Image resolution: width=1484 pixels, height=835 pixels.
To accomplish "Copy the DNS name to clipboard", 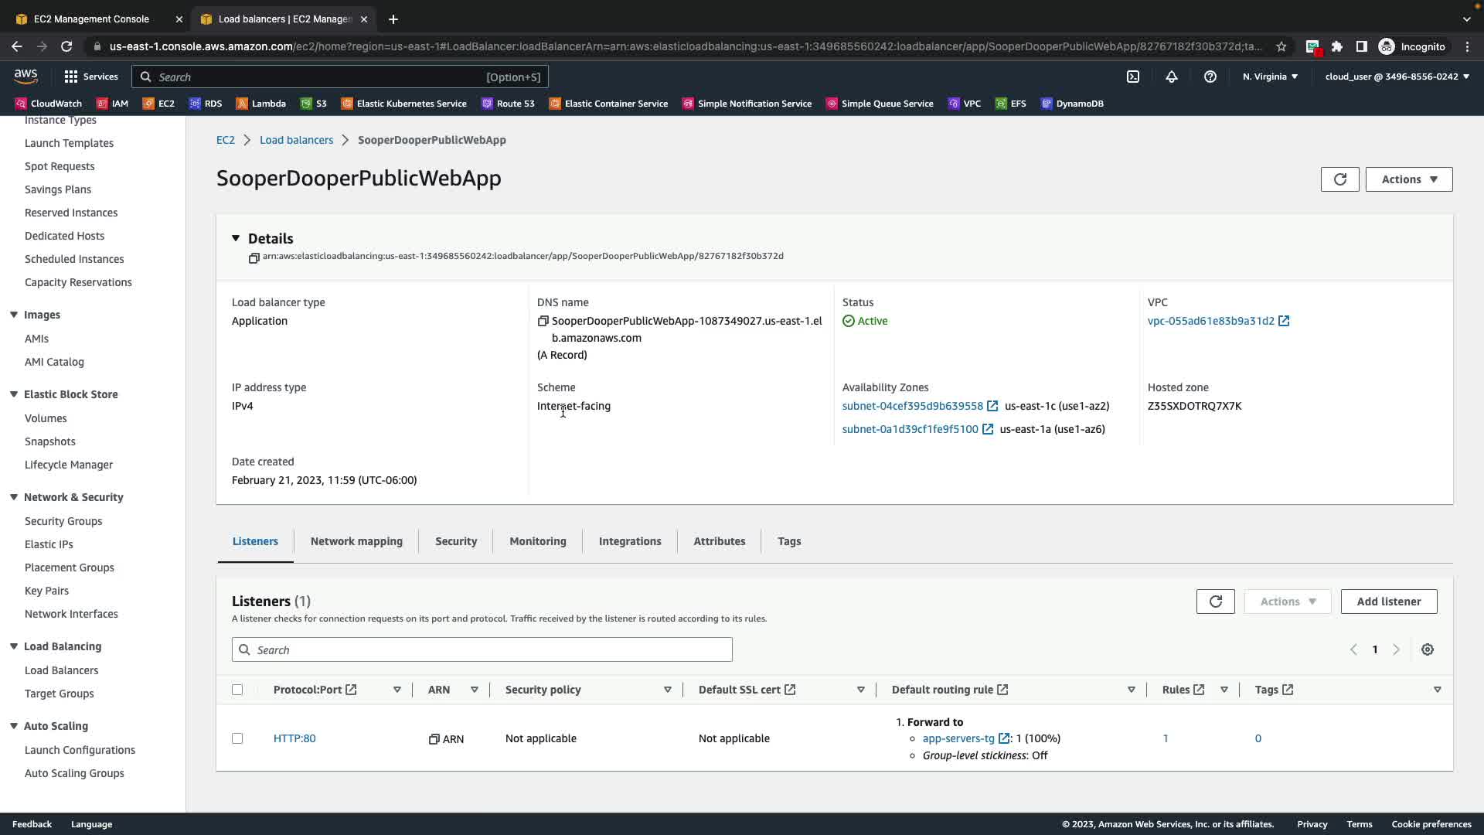I will (x=543, y=321).
